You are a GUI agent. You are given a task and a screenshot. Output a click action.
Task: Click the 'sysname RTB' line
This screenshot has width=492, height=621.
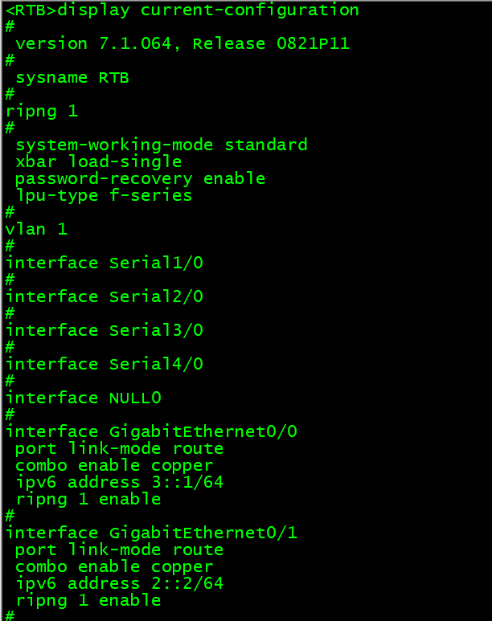click(72, 78)
